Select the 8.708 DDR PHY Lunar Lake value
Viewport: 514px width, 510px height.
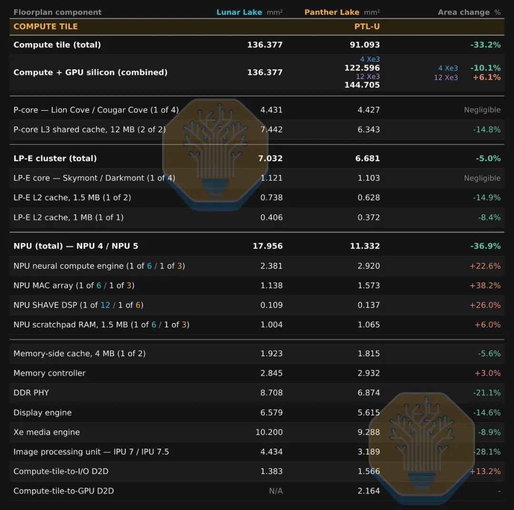tap(271, 392)
